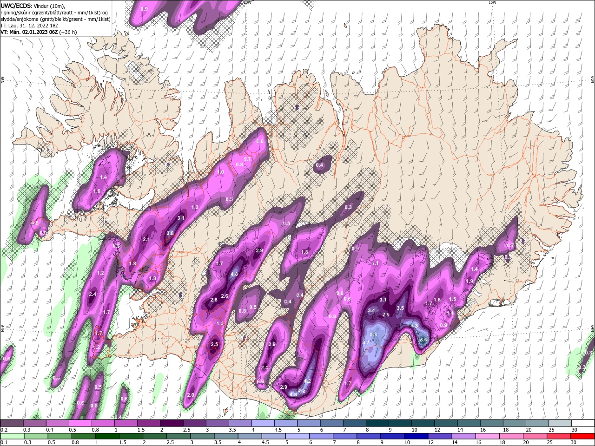595x446 pixels.
Task: Click the 4.7 precipitation value on the map
Action: coord(366,342)
